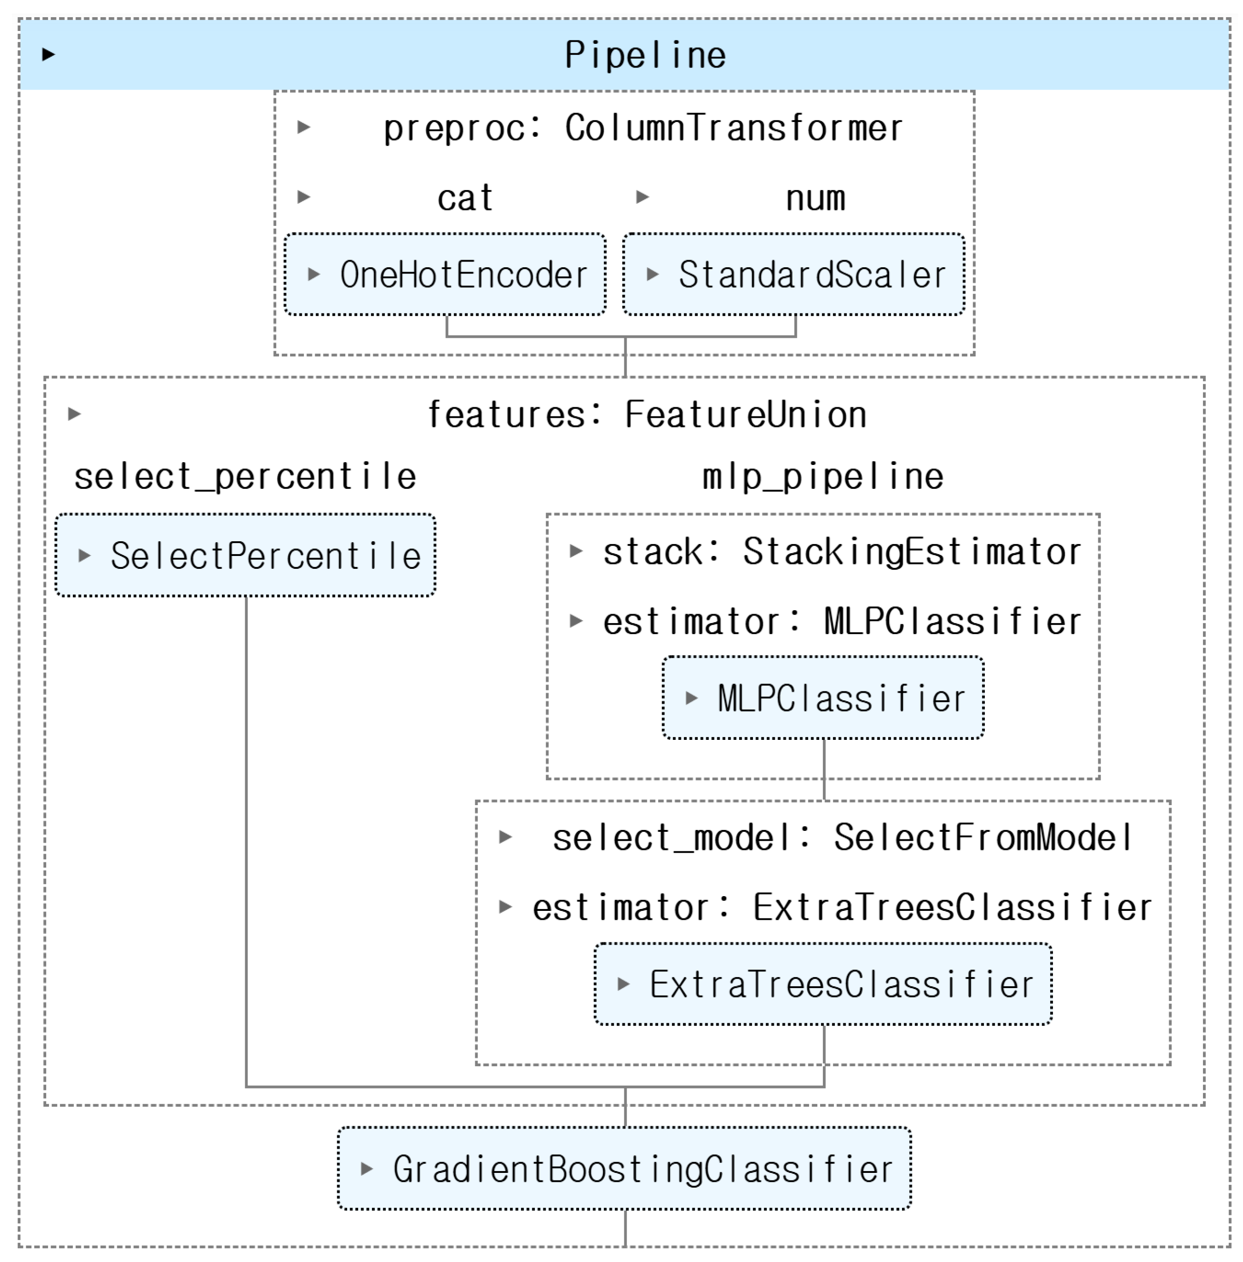Toggle the cat transformer arrow
1243x1262 pixels.
point(303,197)
